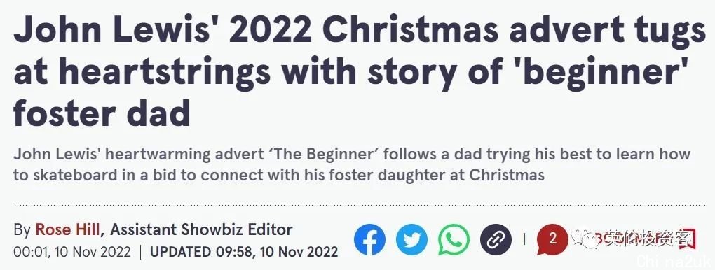This screenshot has width=715, height=270.
Task: Open the comments bubble showing 2
Action: [552, 240]
